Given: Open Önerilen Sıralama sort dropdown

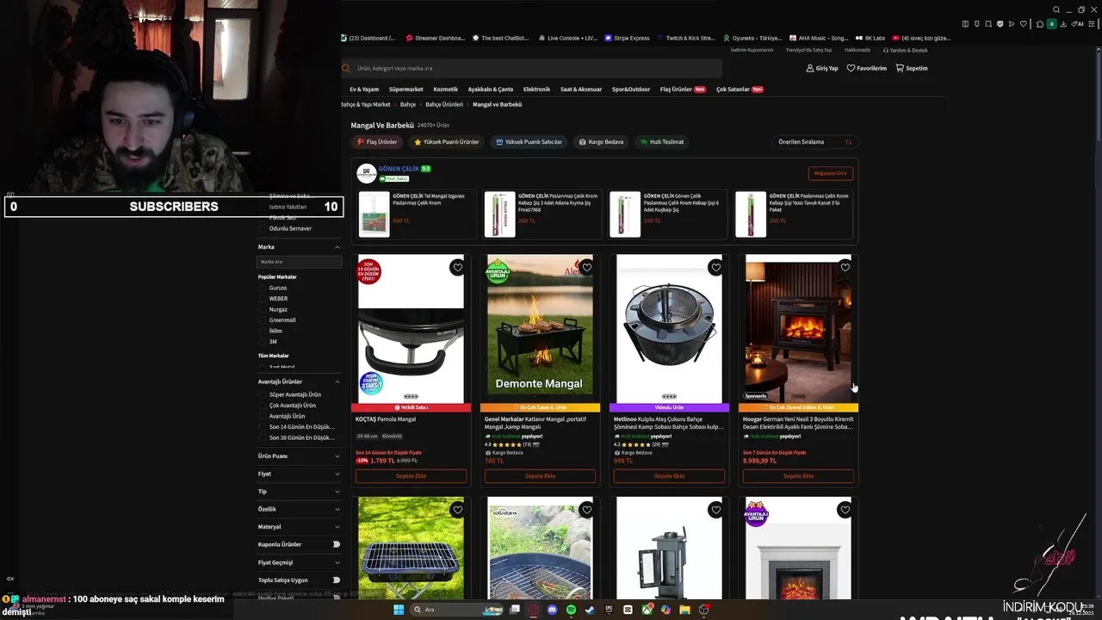Looking at the screenshot, I should click(814, 142).
